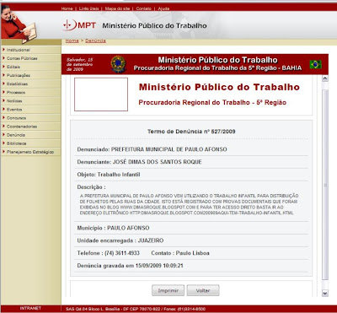
Task: Click the Unidade encarregada : JUAZEIRO row
Action: 192,240
